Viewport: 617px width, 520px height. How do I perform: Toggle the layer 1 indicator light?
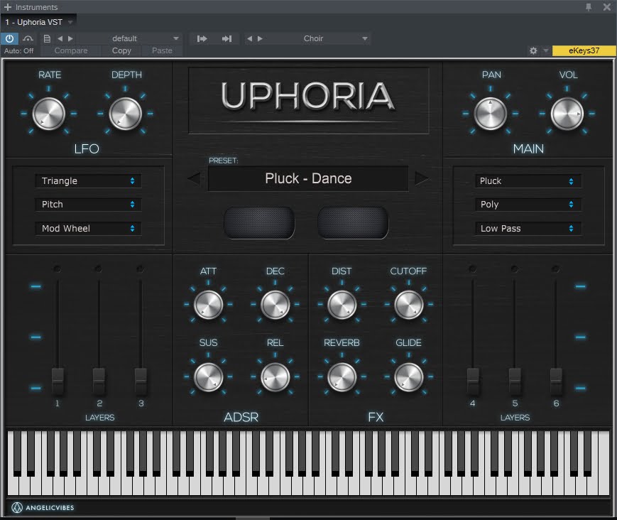57,269
